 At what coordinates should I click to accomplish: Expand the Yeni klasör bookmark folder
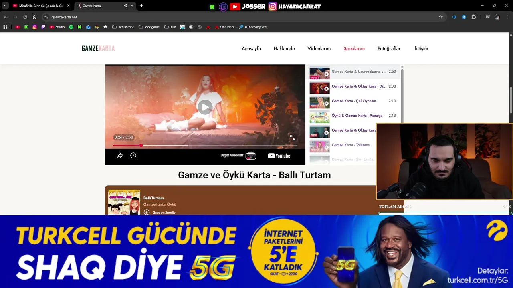tap(123, 27)
